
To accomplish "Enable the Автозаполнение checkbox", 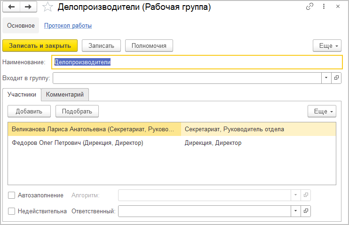I will click(12, 195).
